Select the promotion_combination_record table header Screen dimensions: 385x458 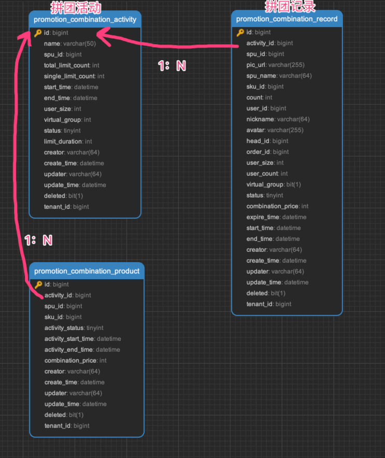[287, 19]
